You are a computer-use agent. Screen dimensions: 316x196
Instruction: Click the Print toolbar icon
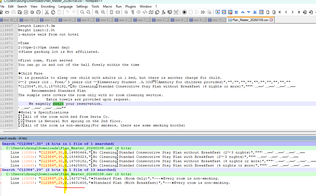(x=38, y=12)
